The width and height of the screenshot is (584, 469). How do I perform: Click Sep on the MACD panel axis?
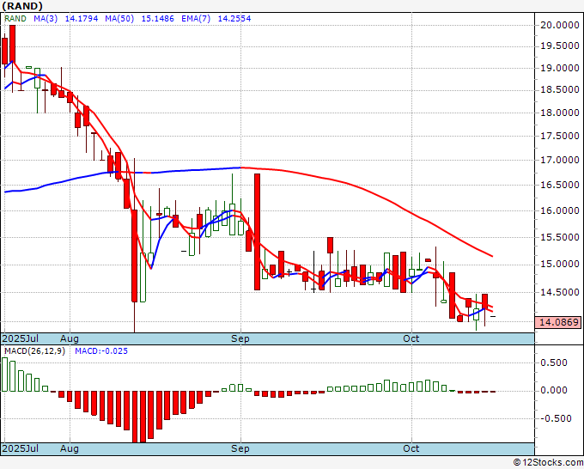[240, 448]
